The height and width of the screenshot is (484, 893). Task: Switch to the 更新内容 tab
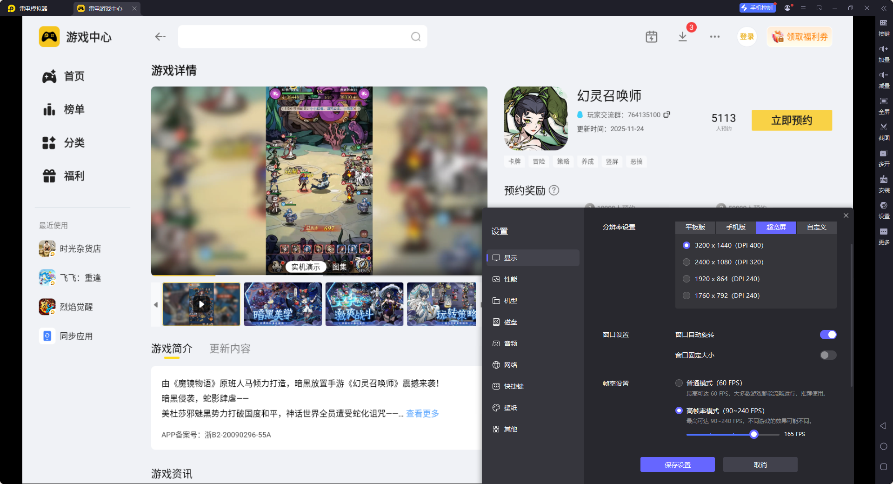coord(229,349)
